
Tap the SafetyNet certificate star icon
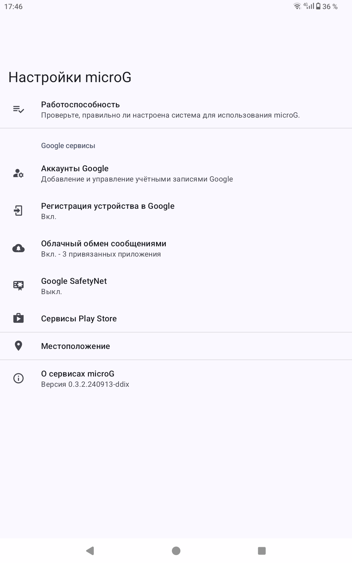tap(18, 286)
